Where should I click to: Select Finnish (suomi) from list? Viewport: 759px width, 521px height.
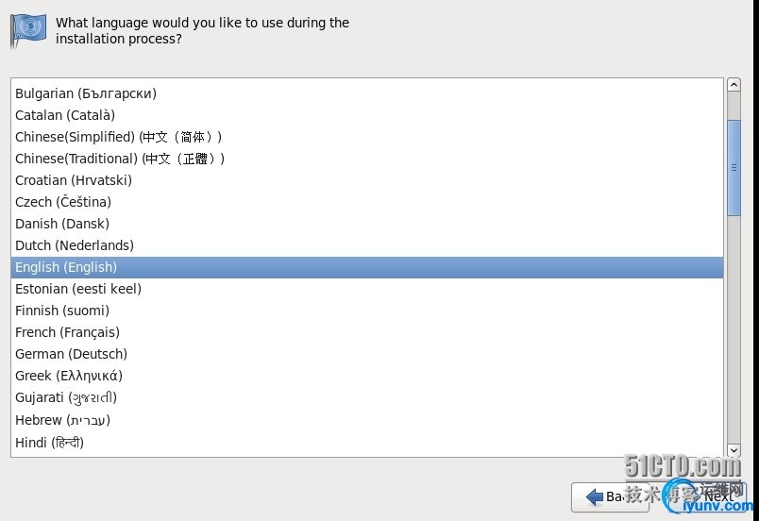coord(62,311)
